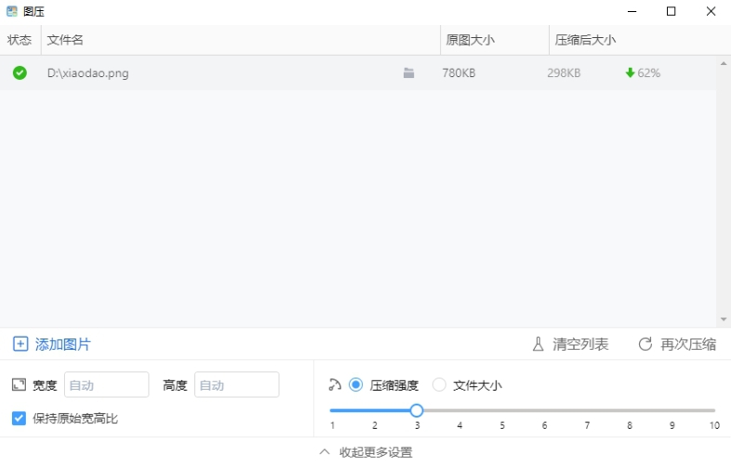This screenshot has height=465, width=731.
Task: Click the refresh icon of 再次压缩
Action: 645,344
